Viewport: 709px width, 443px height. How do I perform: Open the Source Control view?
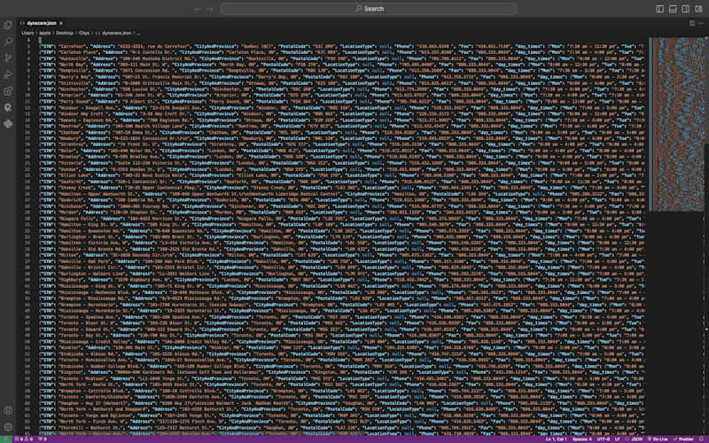click(8, 58)
